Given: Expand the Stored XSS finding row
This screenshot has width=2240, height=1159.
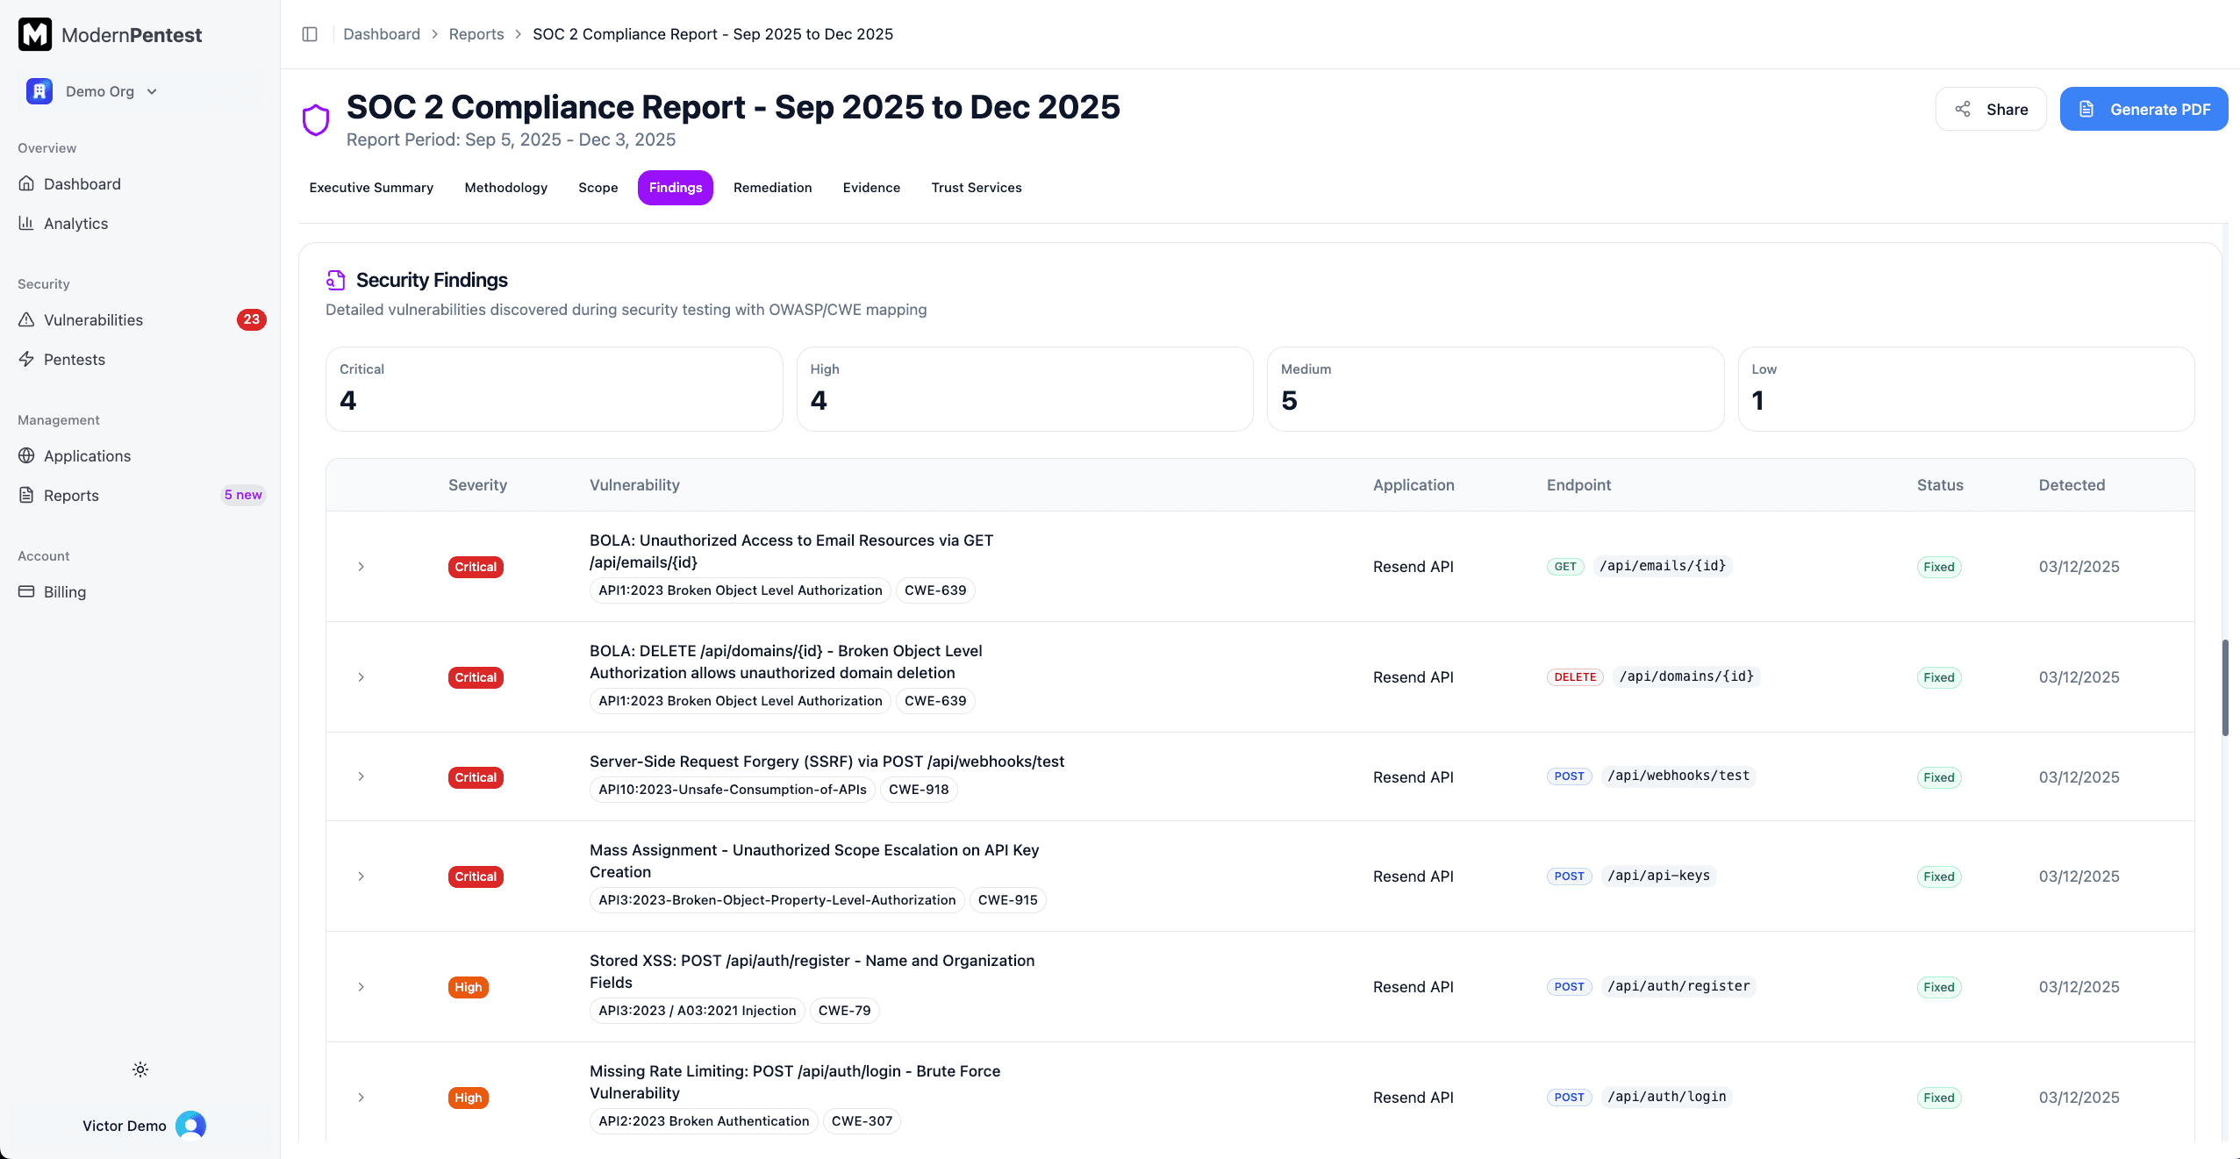Looking at the screenshot, I should click(361, 987).
